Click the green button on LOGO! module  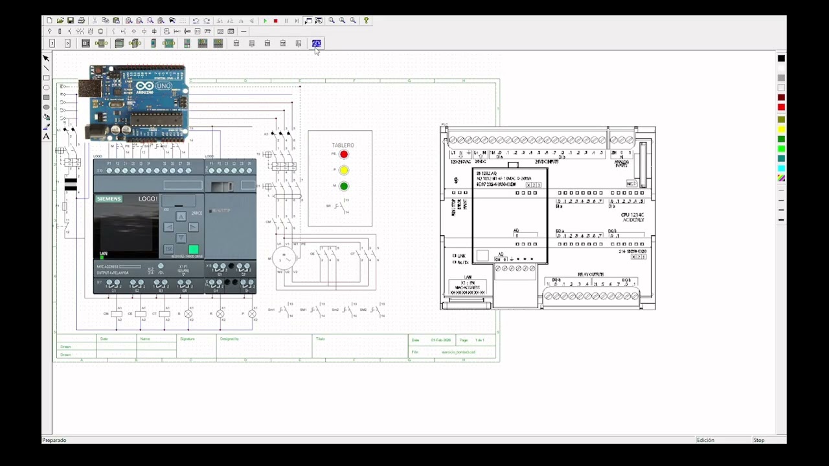[193, 250]
